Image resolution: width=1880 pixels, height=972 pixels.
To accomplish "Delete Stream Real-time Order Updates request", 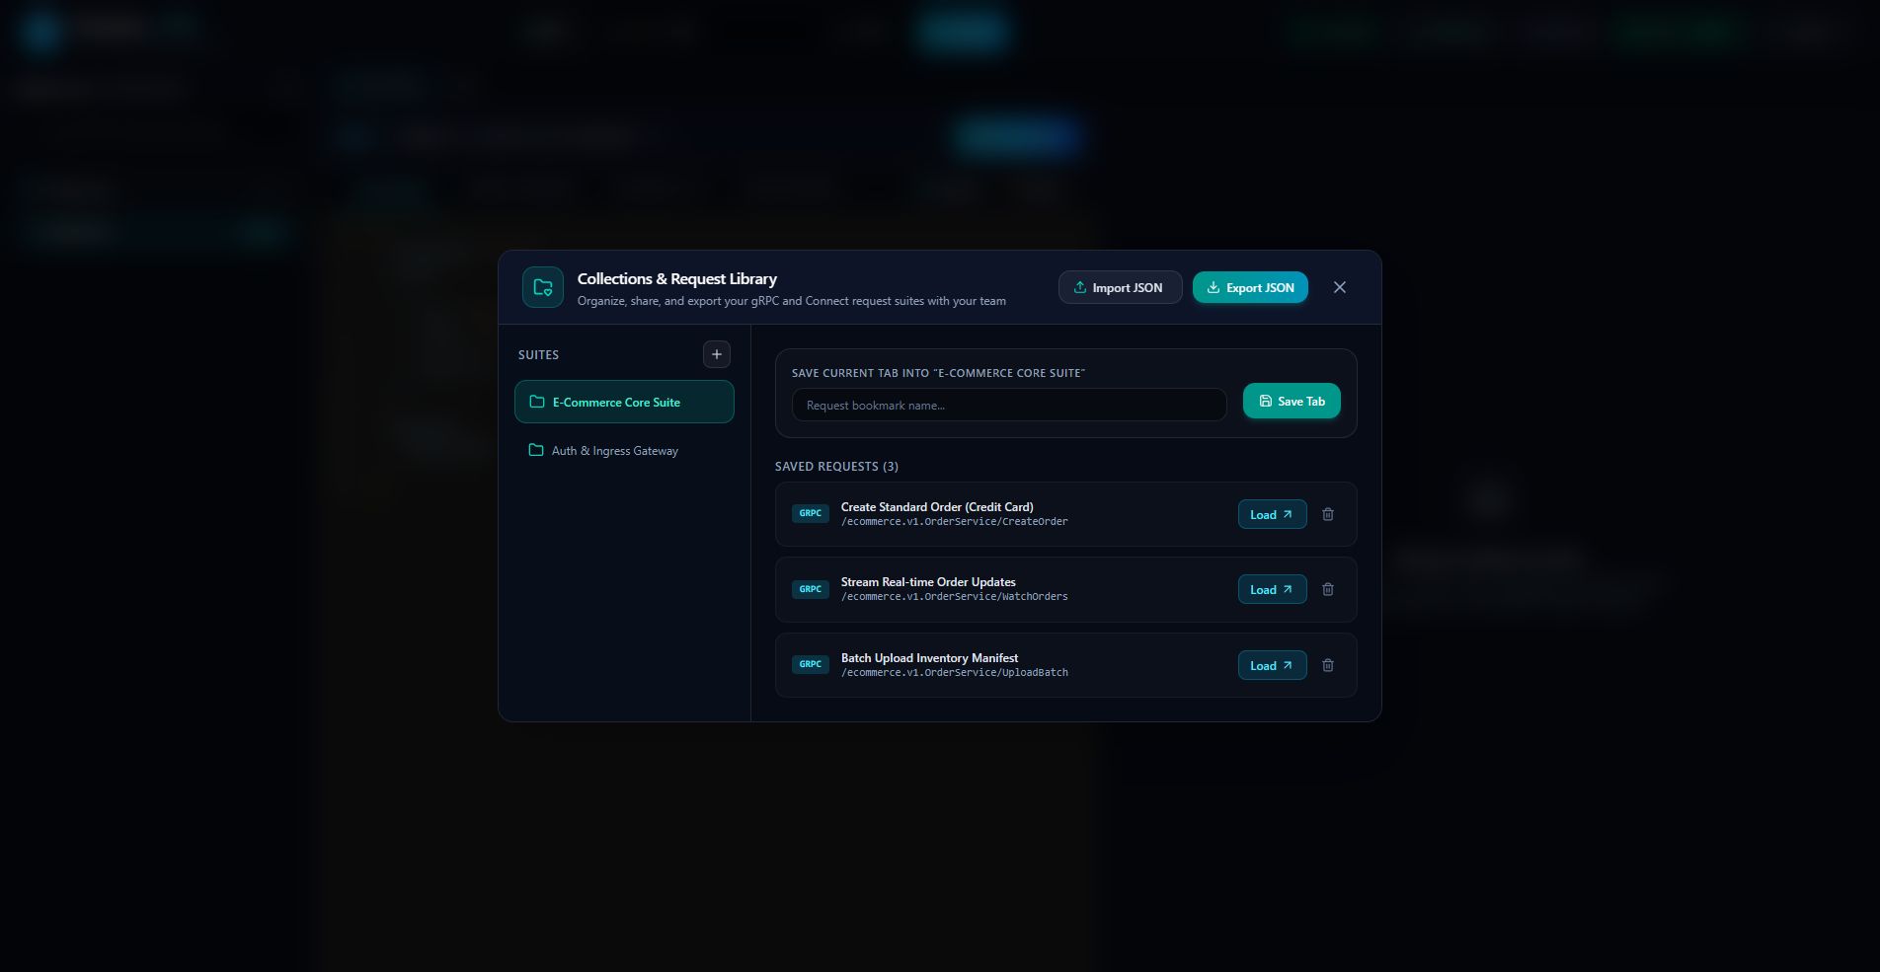I will click(x=1328, y=589).
